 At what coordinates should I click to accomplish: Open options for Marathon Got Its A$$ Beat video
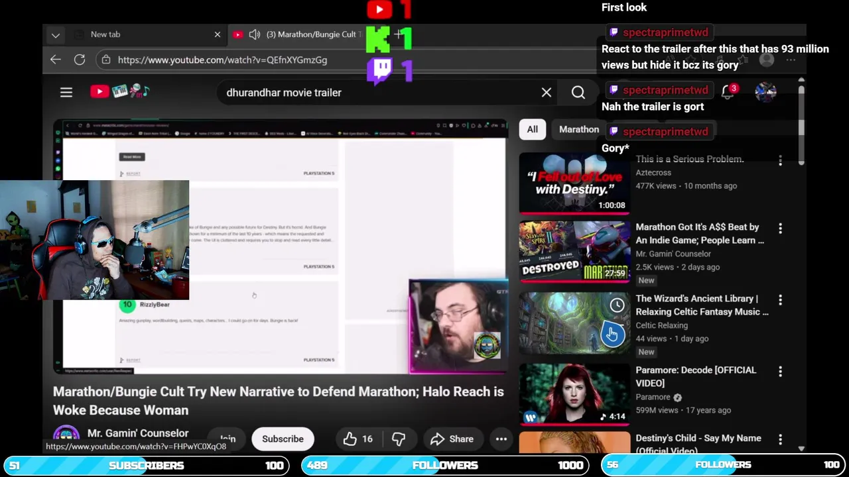780,229
